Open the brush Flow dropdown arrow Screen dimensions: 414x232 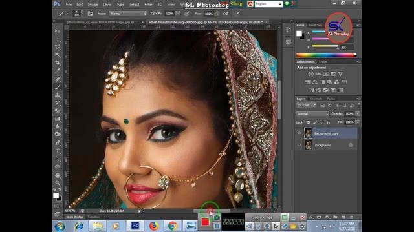click(217, 14)
